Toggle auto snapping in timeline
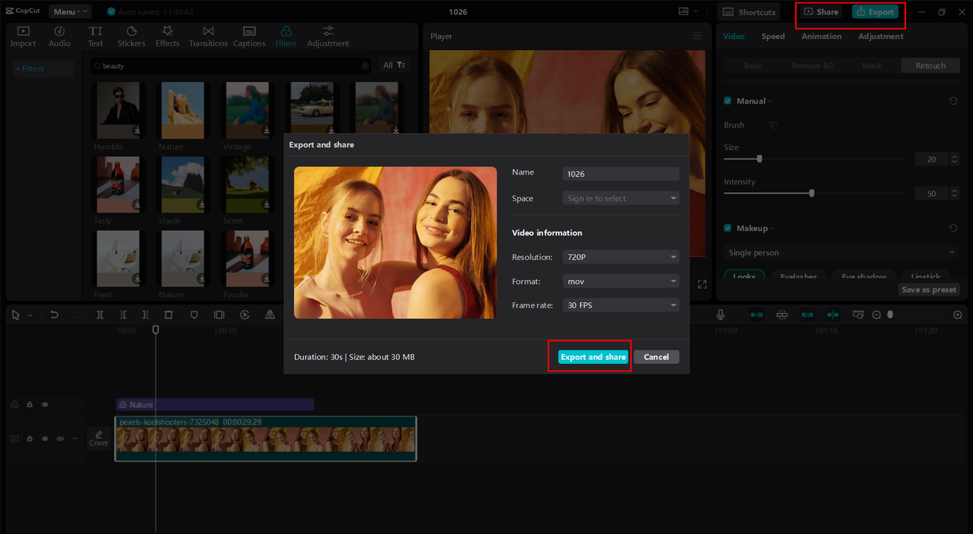 click(x=781, y=314)
